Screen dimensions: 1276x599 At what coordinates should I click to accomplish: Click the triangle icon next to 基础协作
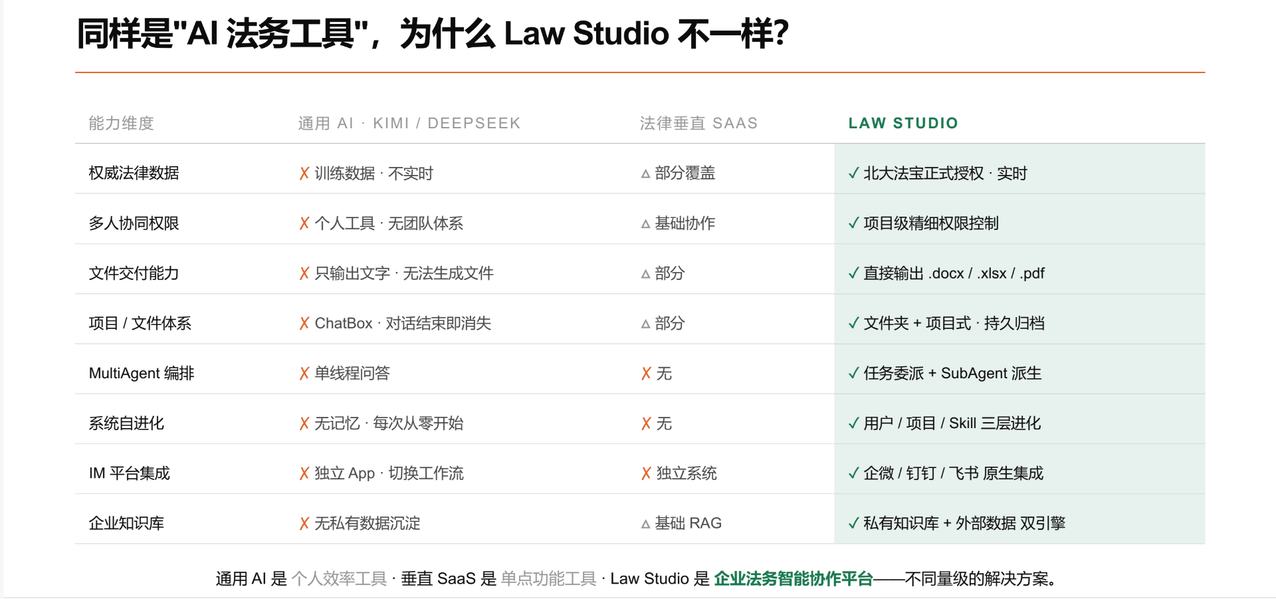645,225
